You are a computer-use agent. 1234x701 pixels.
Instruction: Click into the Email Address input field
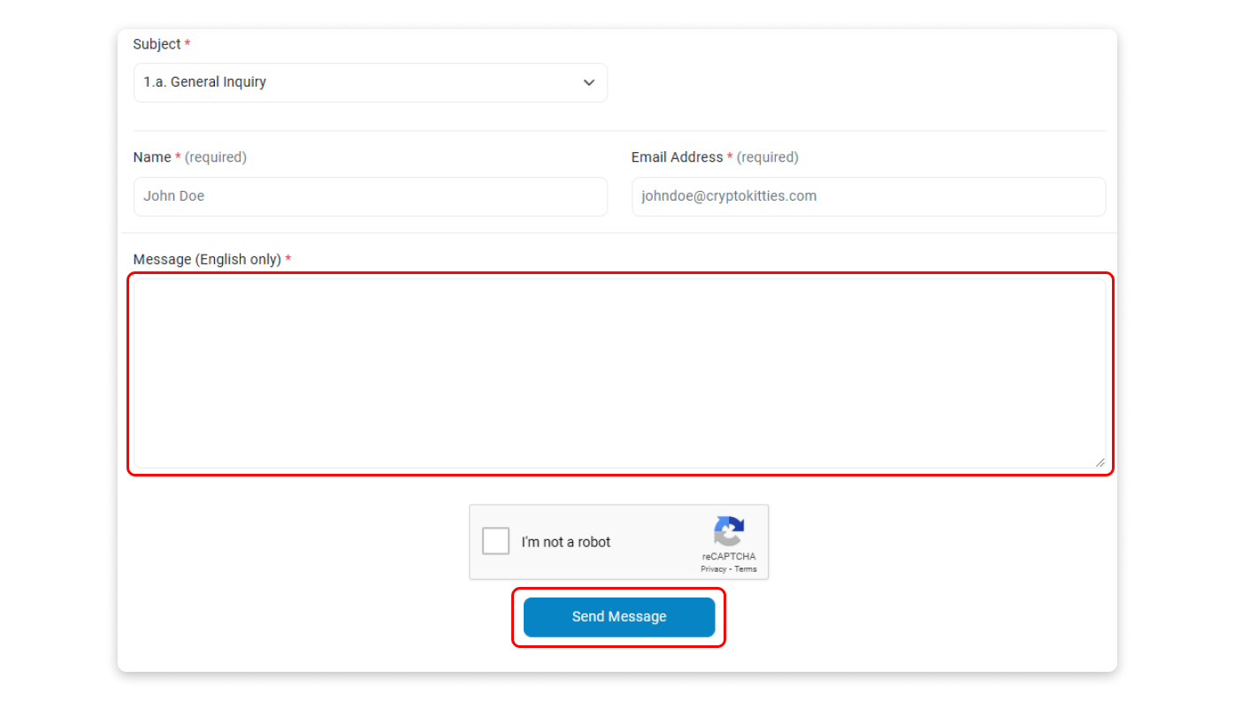tap(868, 196)
